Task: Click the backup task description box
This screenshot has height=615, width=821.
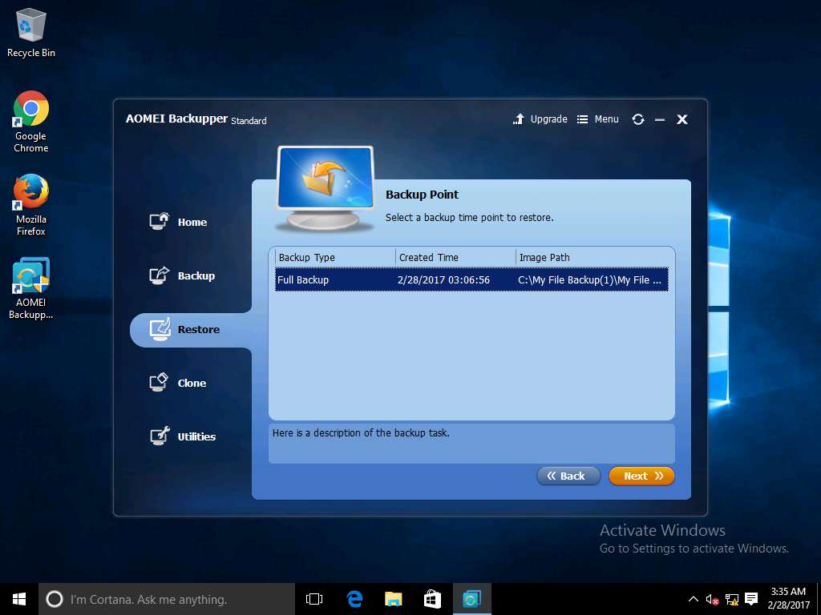Action: pyautogui.click(x=471, y=444)
